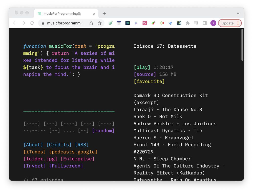Open the colorful feather extension icon
The height and width of the screenshot is (192, 253).
(x=153, y=23)
